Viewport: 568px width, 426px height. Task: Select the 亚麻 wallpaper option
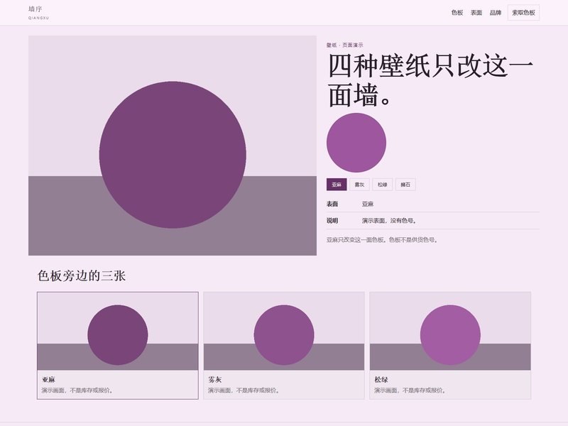coord(337,185)
